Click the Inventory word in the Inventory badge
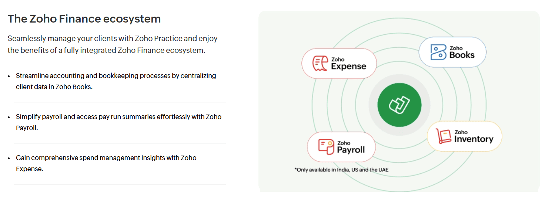545x197 pixels. [x=474, y=139]
